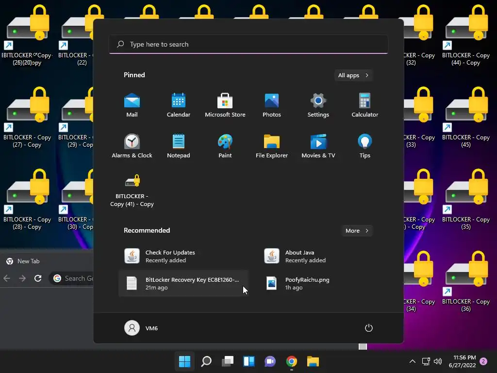Launch Notepad
This screenshot has height=373, width=497.
pyautogui.click(x=179, y=146)
